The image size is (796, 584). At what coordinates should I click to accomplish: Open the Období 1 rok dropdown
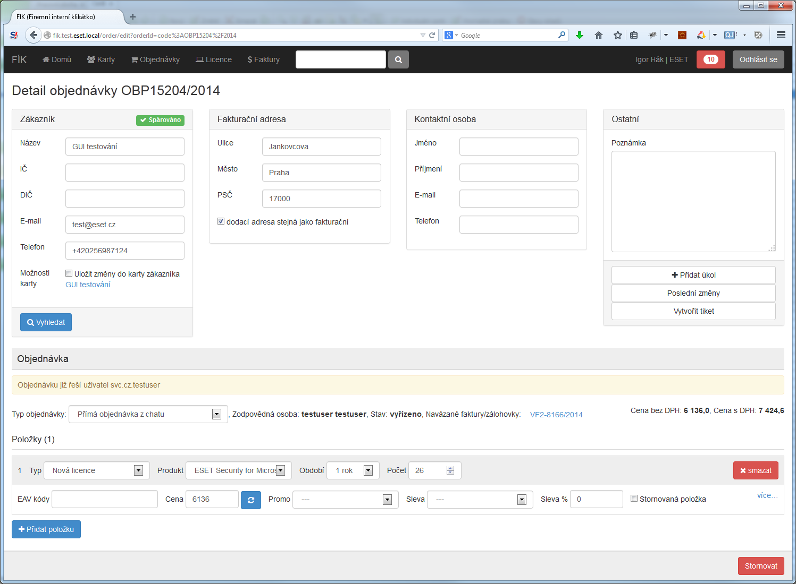pyautogui.click(x=353, y=470)
